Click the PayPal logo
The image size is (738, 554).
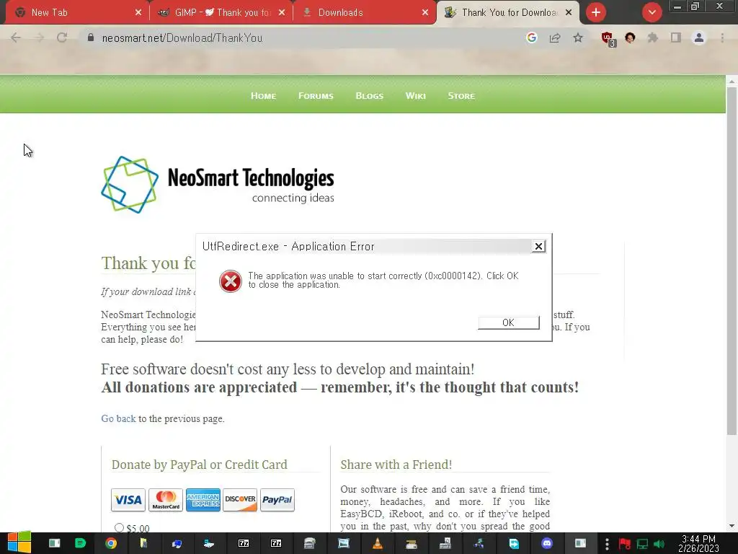277,500
